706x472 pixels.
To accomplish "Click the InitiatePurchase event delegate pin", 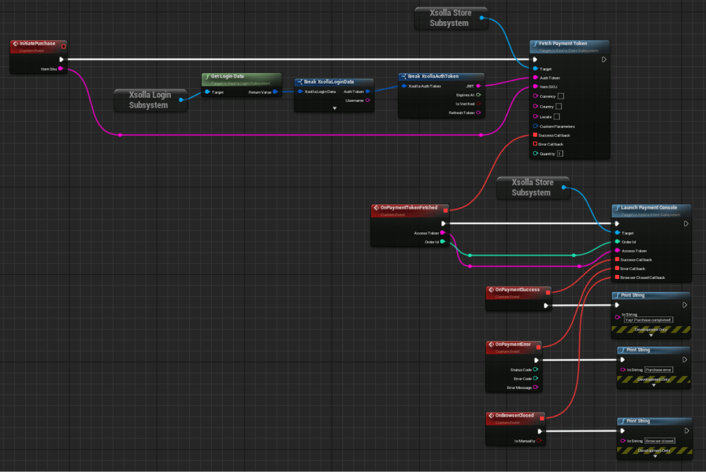I will pyautogui.click(x=63, y=45).
